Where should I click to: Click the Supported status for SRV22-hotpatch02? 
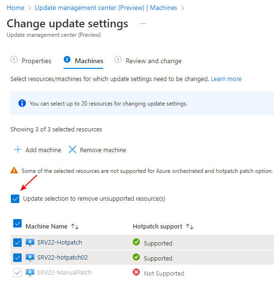click(x=158, y=259)
